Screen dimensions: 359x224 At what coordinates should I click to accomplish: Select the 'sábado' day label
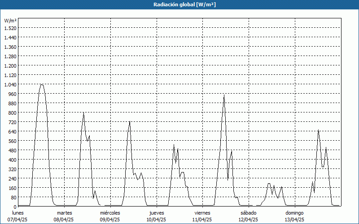tap(249, 213)
